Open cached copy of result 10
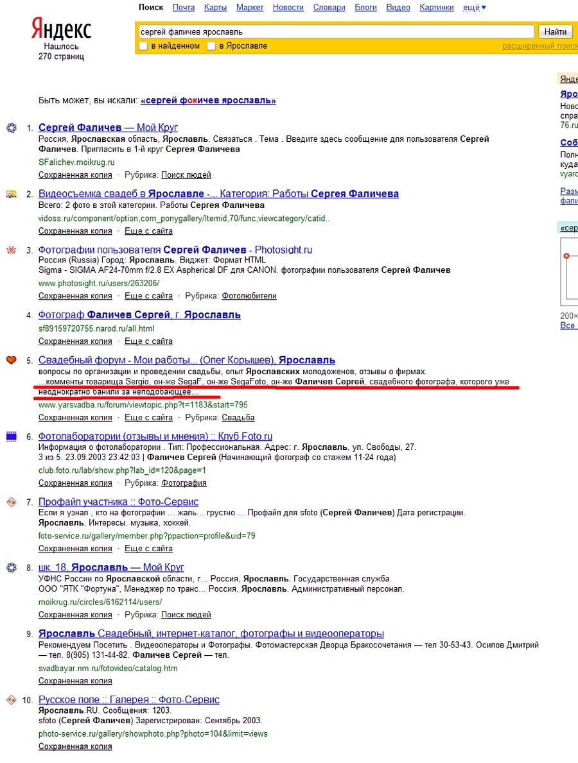The image size is (578, 763). point(76,746)
